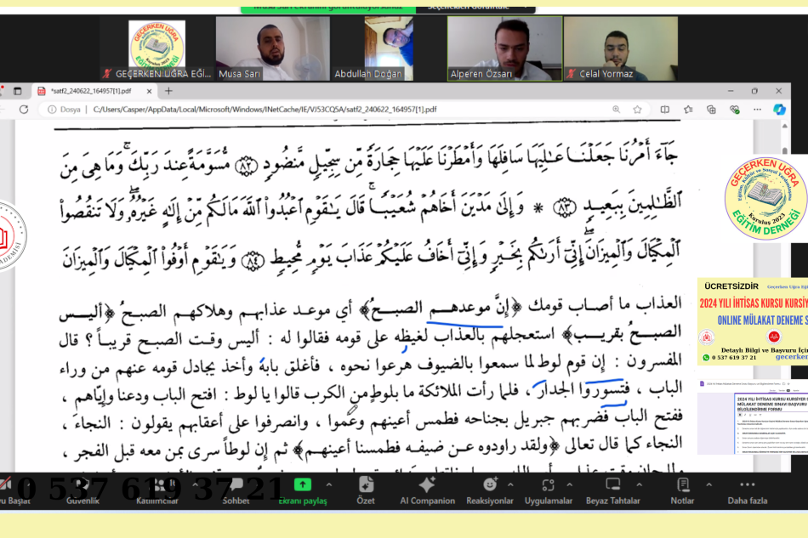
Task: Expand the arrow next to Notlar
Action: [709, 483]
